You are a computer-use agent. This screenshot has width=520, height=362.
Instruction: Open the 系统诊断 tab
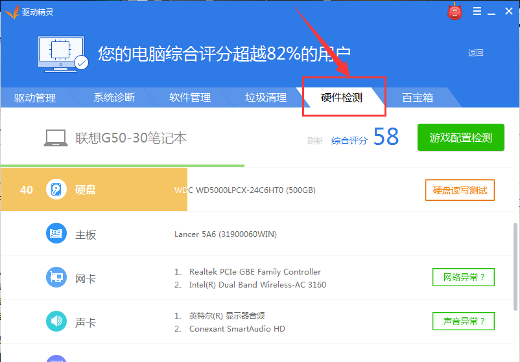[114, 97]
